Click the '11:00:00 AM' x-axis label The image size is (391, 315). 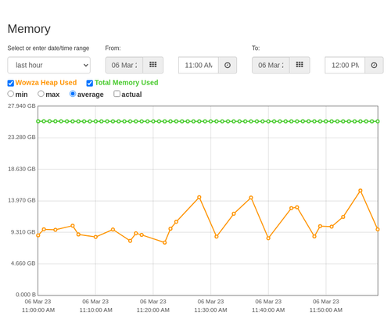pyautogui.click(x=38, y=310)
